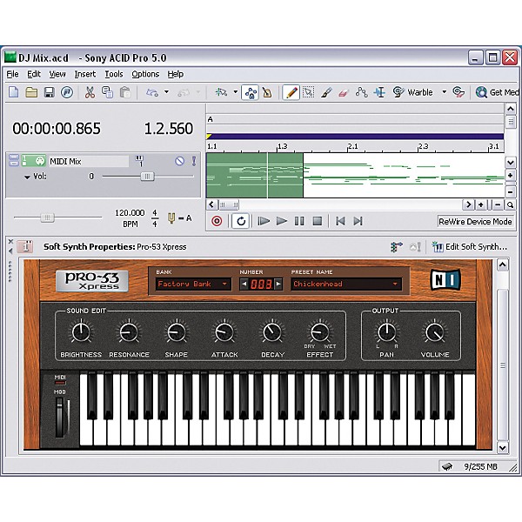Mute the MIDI Mix track
Viewport: 522px width, 522px height.
(179, 161)
